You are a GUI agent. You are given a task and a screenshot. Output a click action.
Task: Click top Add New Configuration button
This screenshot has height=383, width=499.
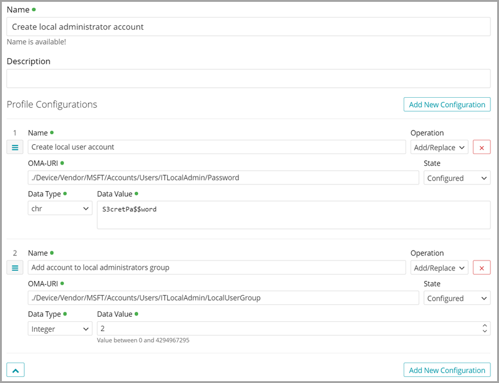tap(446, 105)
